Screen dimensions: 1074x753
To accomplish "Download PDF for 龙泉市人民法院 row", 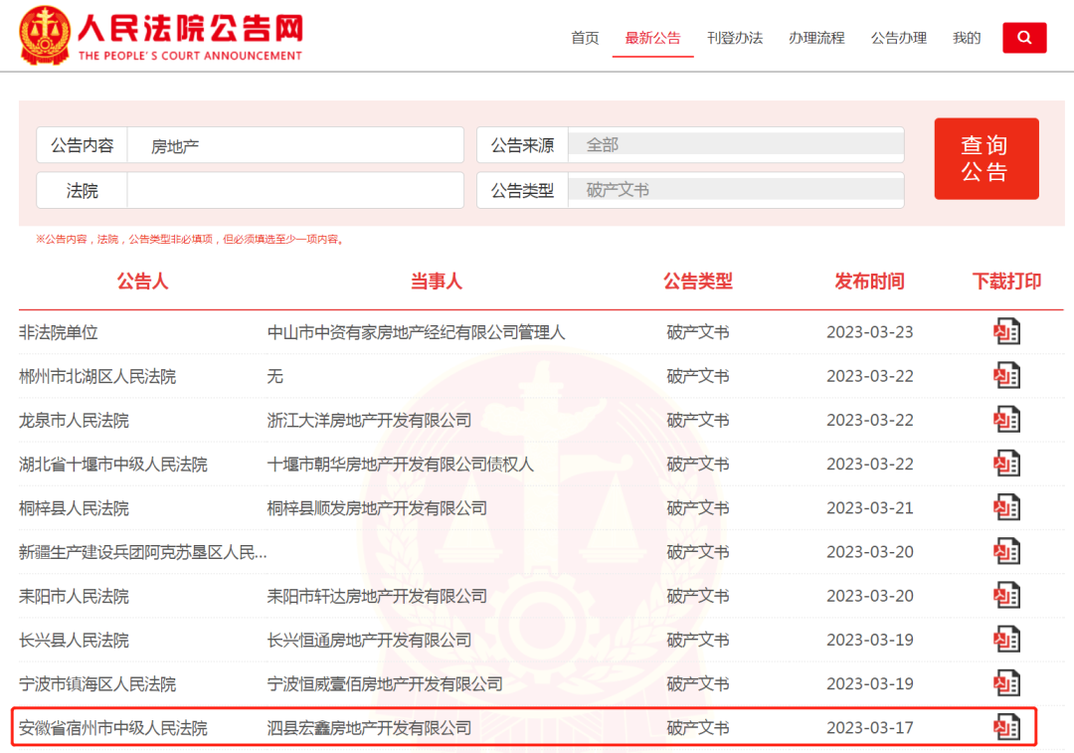I will point(1006,420).
